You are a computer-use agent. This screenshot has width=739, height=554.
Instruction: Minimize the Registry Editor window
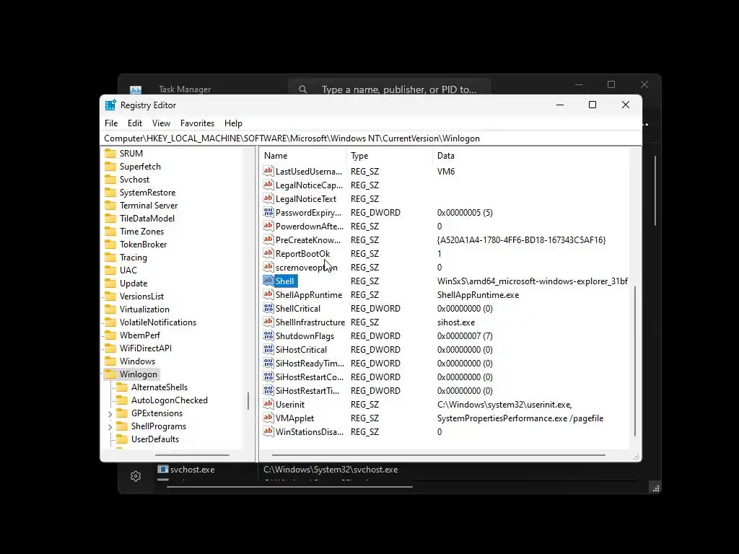[x=560, y=105]
